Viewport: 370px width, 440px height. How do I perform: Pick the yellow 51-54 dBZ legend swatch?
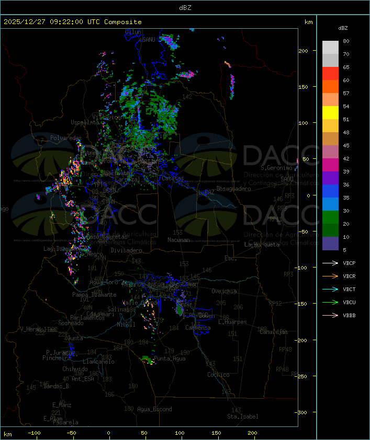coord(330,112)
